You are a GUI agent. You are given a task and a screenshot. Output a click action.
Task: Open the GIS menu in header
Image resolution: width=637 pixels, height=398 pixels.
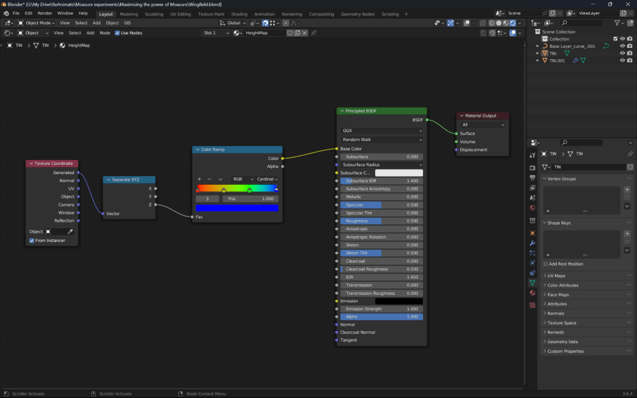coord(128,23)
